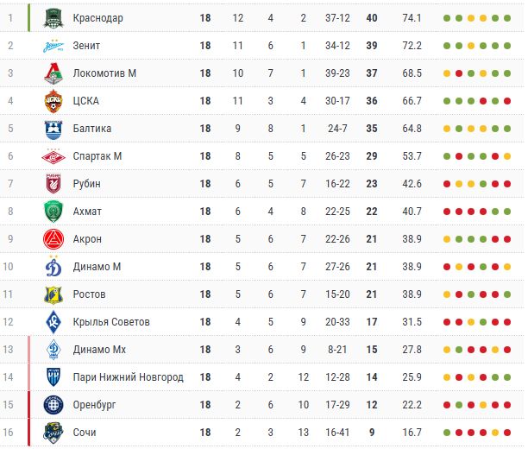
Task: Click the Акрон club logo
Action: coord(54,239)
